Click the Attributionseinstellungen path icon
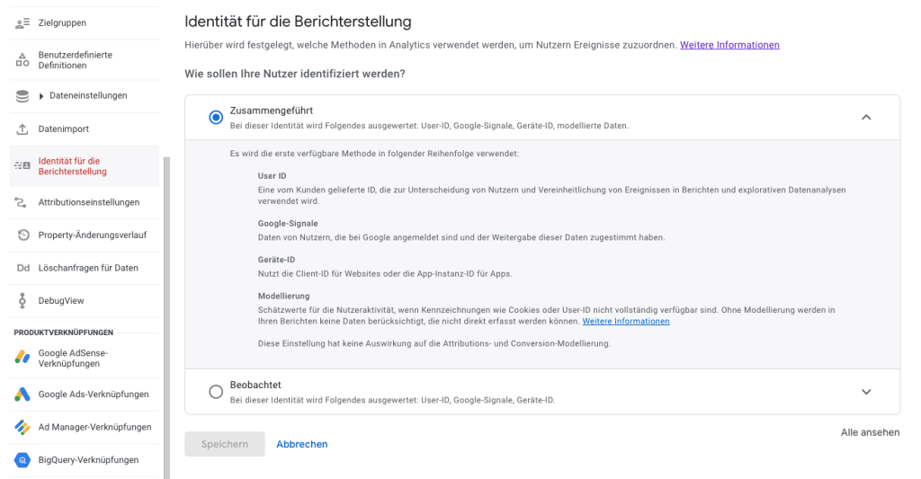 21,202
